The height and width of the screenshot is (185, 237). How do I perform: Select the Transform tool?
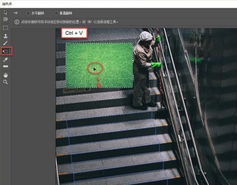(x=5, y=52)
